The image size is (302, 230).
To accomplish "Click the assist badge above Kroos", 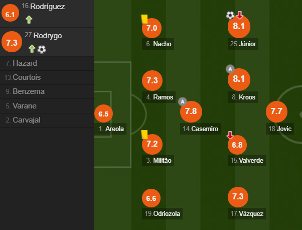I will (x=230, y=69).
